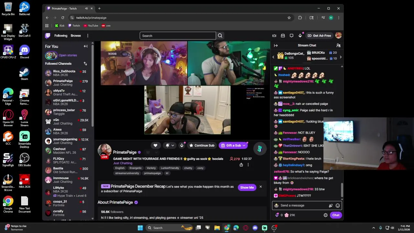
Task: Open the OBS Studio desktop icon
Action: (24, 160)
